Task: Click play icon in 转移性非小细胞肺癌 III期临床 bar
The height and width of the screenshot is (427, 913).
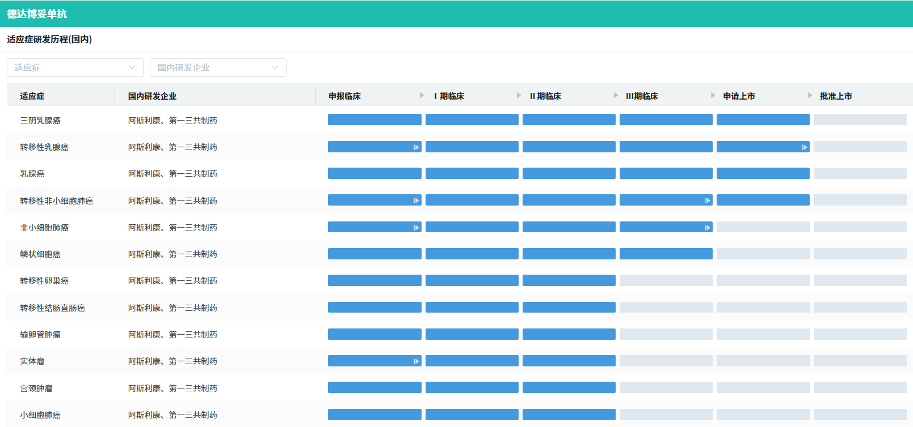Action: pyautogui.click(x=707, y=200)
